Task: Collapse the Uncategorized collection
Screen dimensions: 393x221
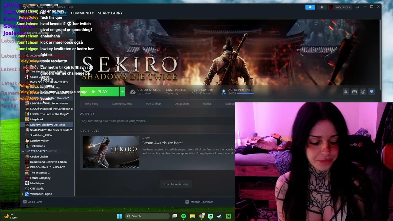Action: tap(23, 151)
